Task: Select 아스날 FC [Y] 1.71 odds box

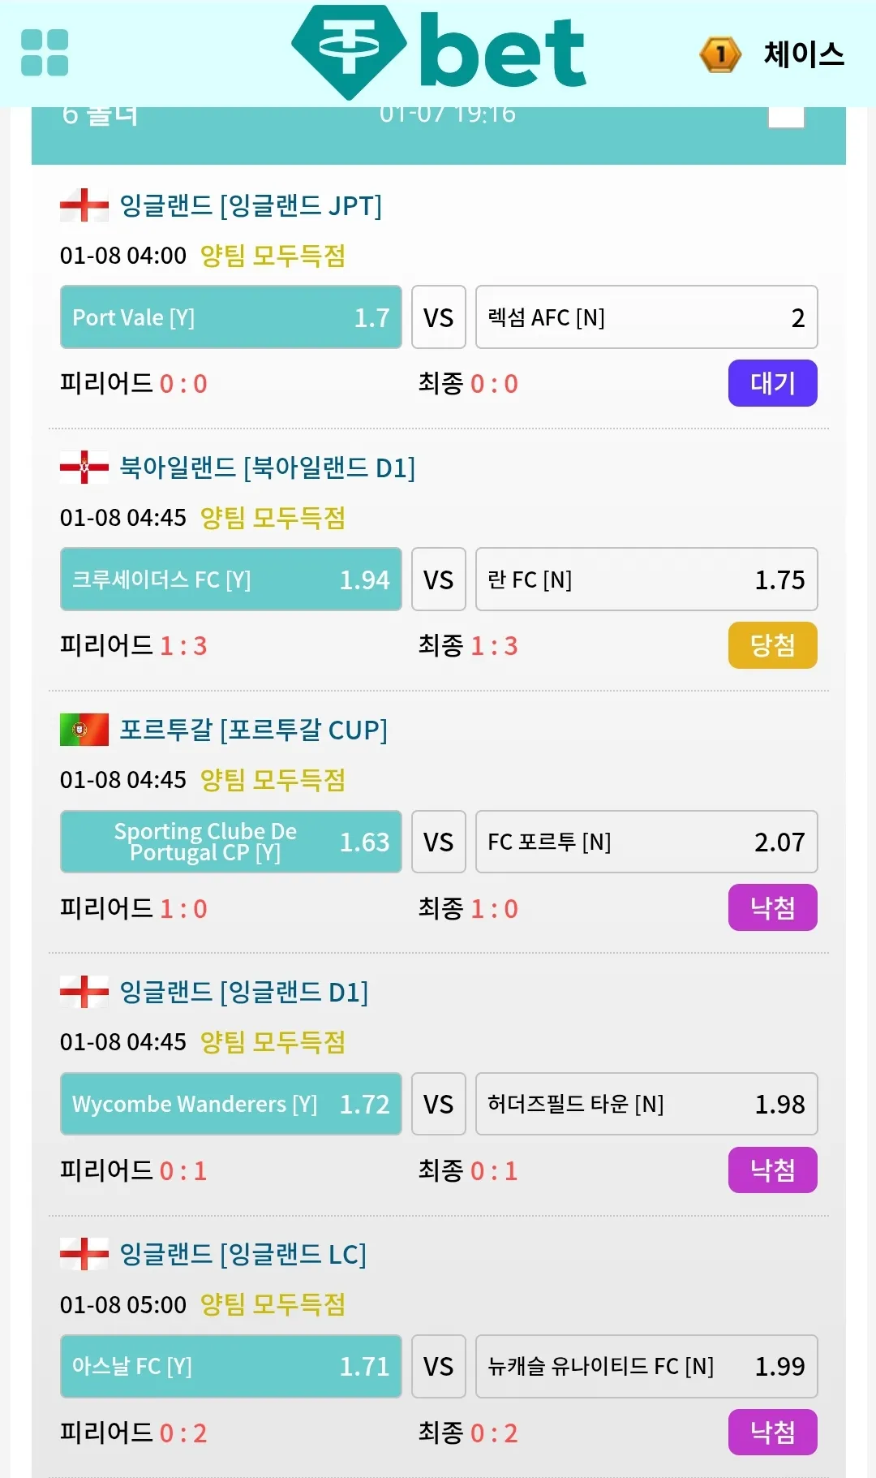Action: [231, 1366]
